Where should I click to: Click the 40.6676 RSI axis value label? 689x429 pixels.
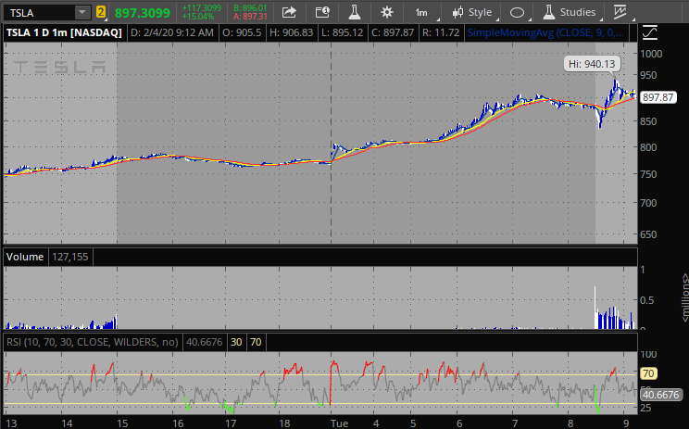[661, 395]
